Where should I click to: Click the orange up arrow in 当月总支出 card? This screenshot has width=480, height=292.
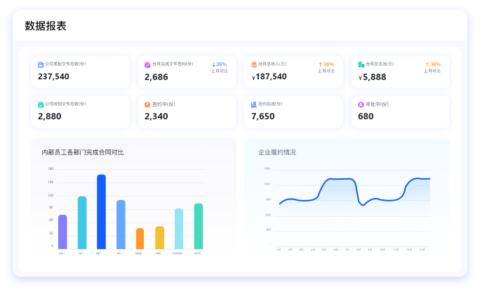pyautogui.click(x=427, y=65)
